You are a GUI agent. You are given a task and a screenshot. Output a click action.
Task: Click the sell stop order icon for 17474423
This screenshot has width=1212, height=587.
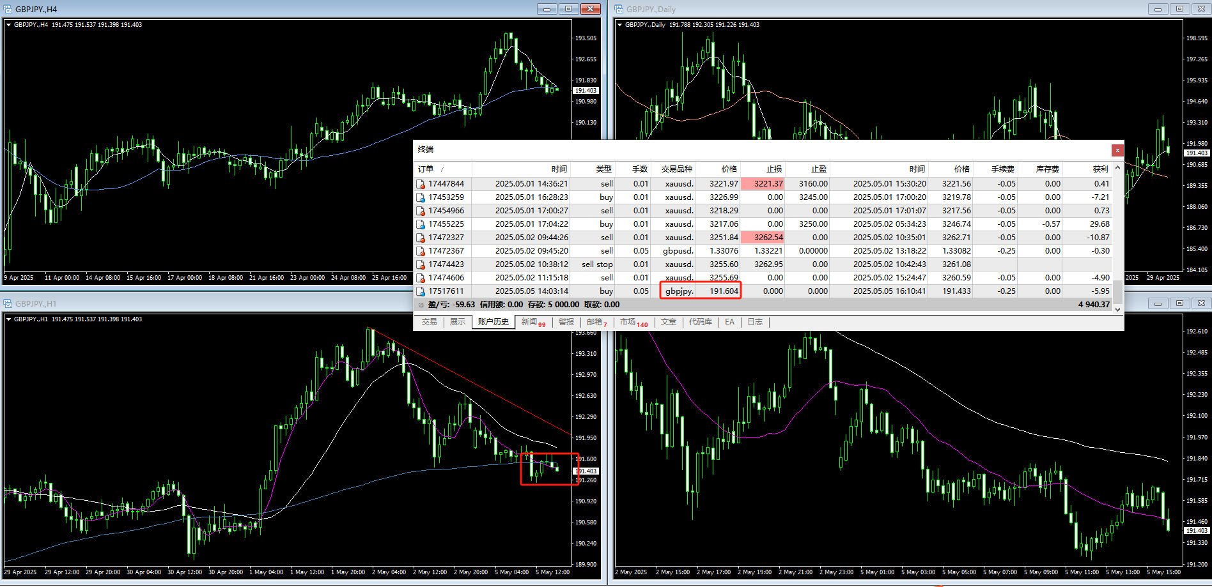[421, 264]
